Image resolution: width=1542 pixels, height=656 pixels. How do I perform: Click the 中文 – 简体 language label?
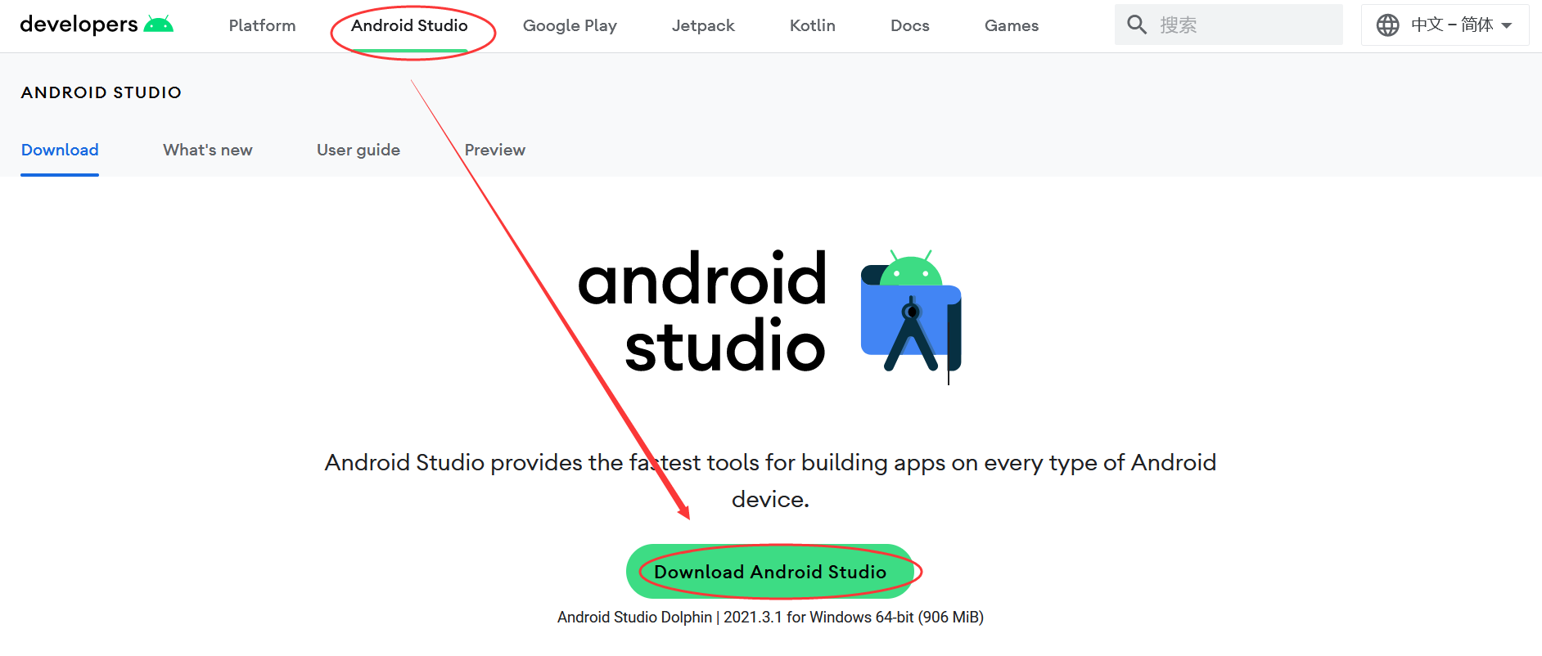(1452, 25)
